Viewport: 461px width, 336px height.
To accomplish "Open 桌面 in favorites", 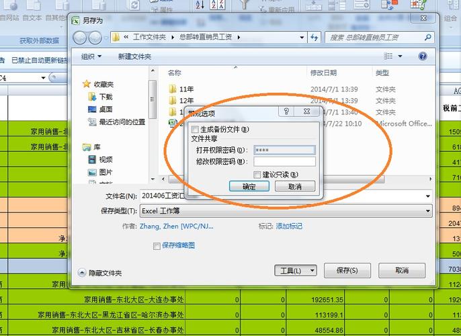I will coord(100,110).
